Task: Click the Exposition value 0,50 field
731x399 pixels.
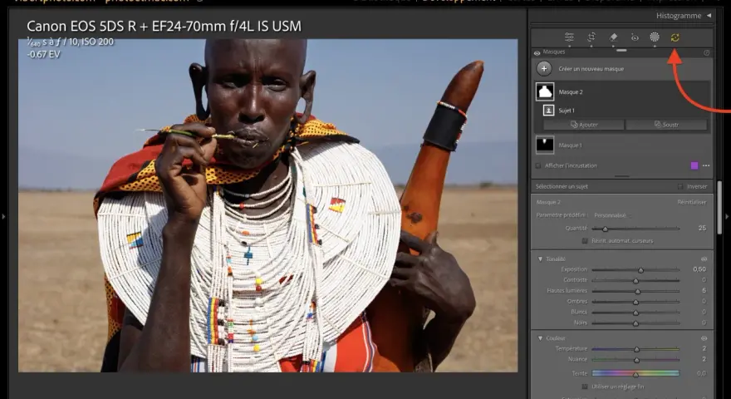Action: 699,269
